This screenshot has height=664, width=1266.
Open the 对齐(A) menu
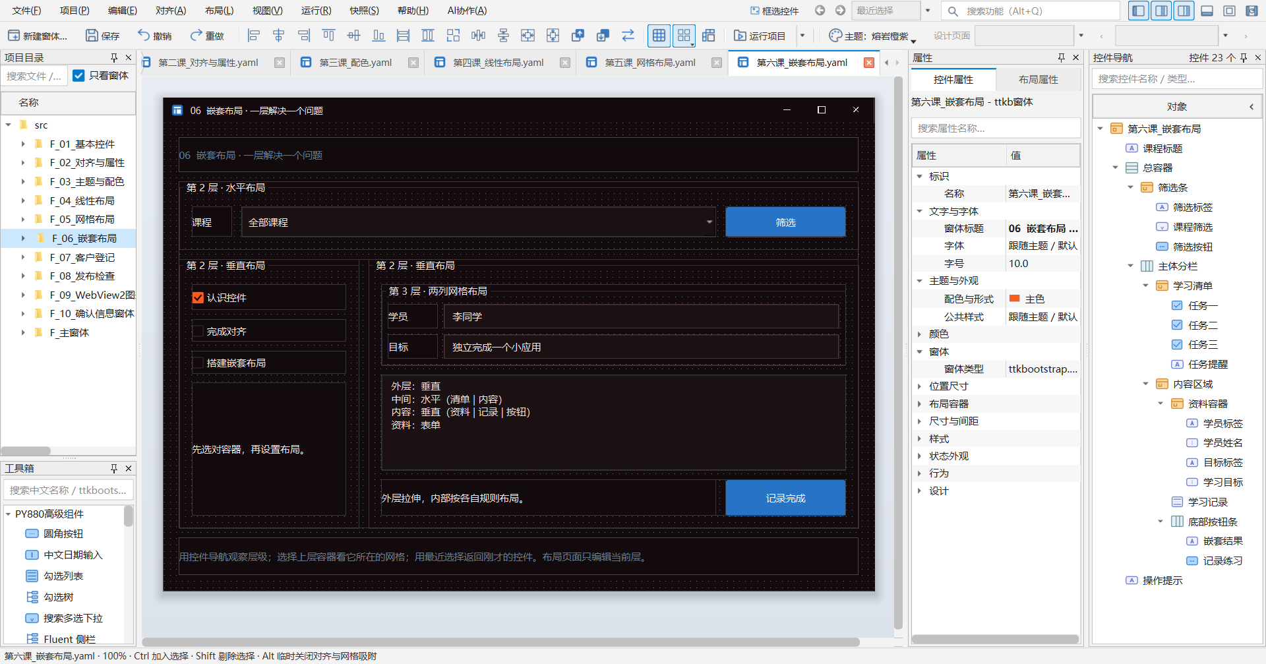171,11
